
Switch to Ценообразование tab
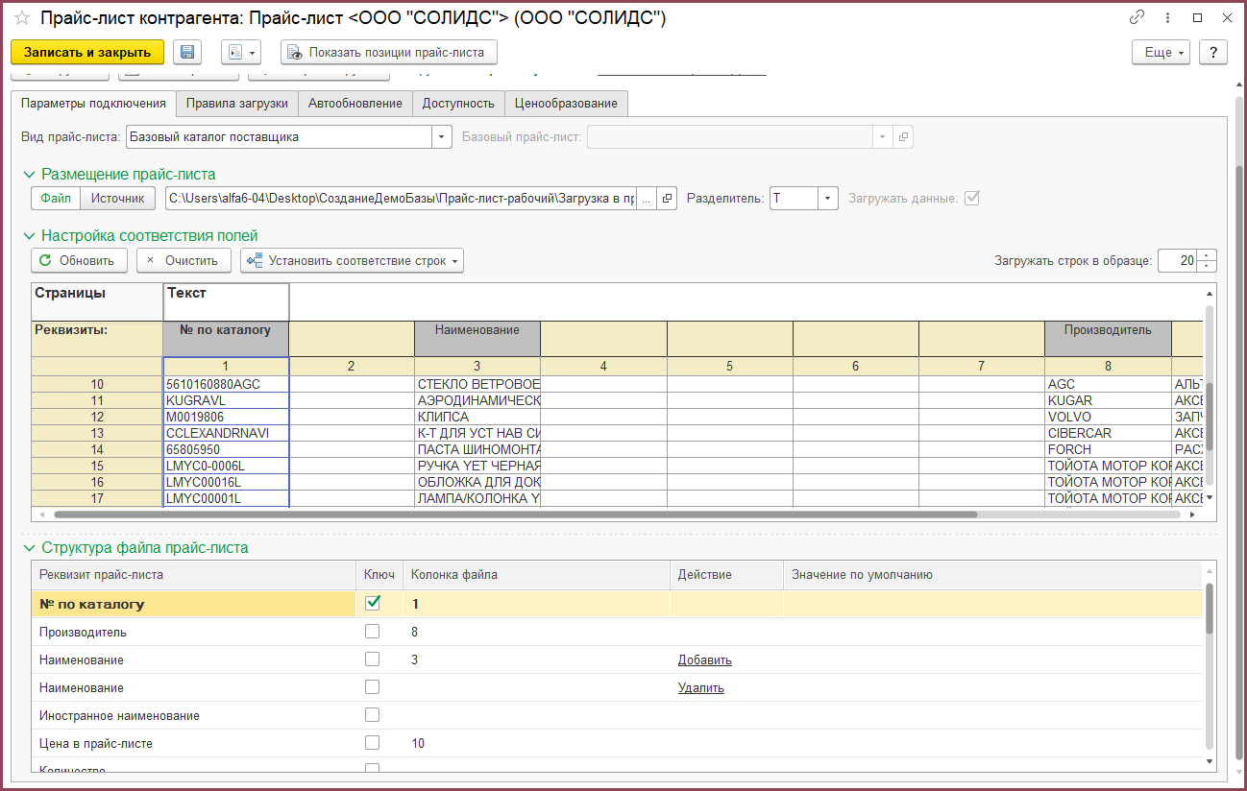click(566, 103)
